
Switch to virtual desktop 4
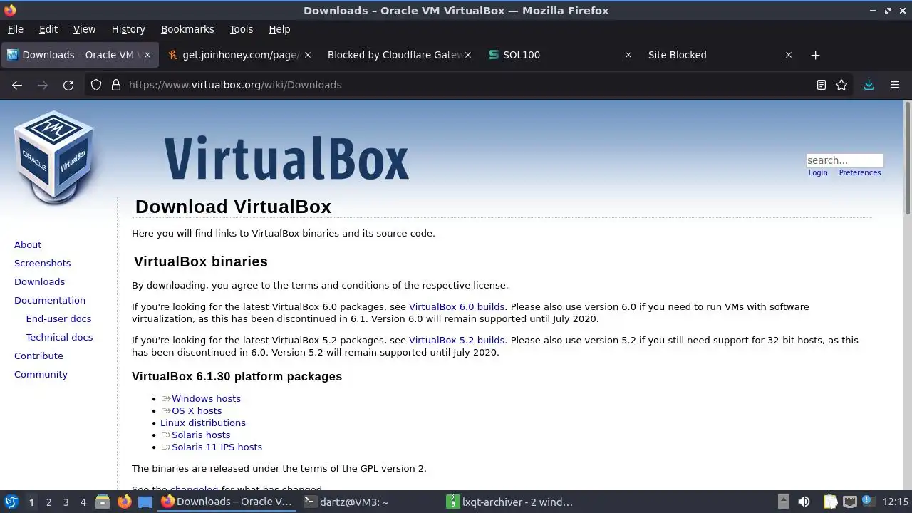click(x=83, y=502)
